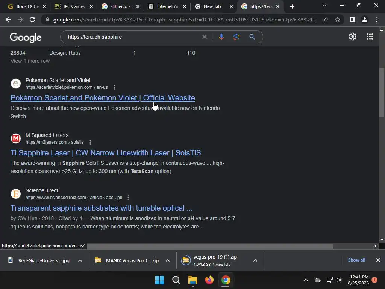Click into the Google search field
Screen dimensions: 385x289
tap(133, 37)
